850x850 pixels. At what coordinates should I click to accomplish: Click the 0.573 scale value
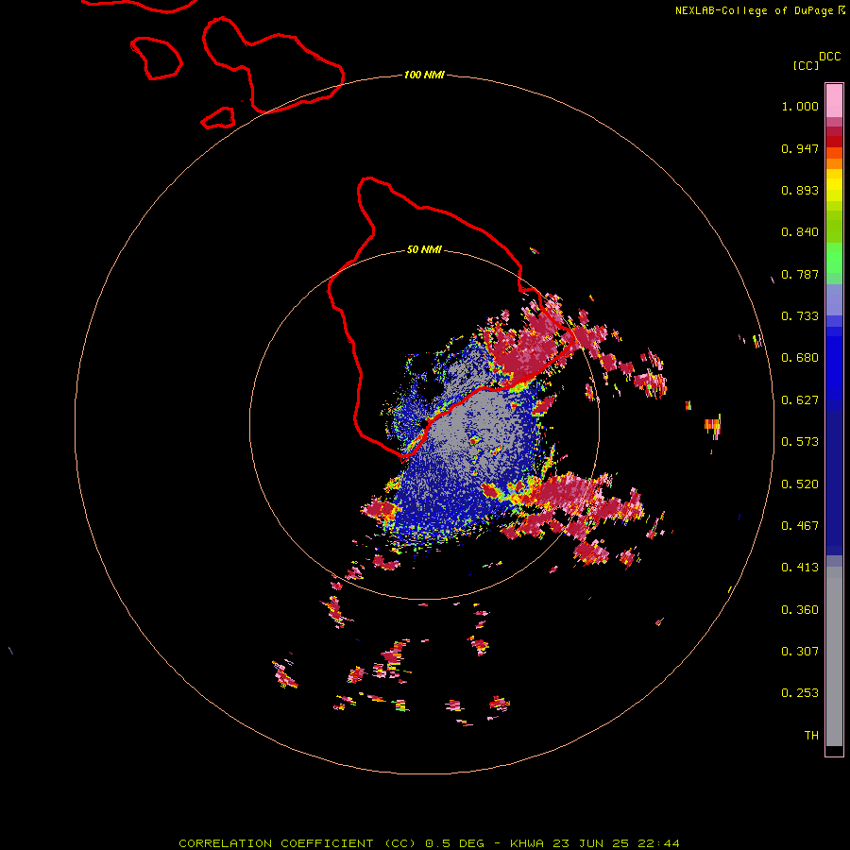coord(800,442)
